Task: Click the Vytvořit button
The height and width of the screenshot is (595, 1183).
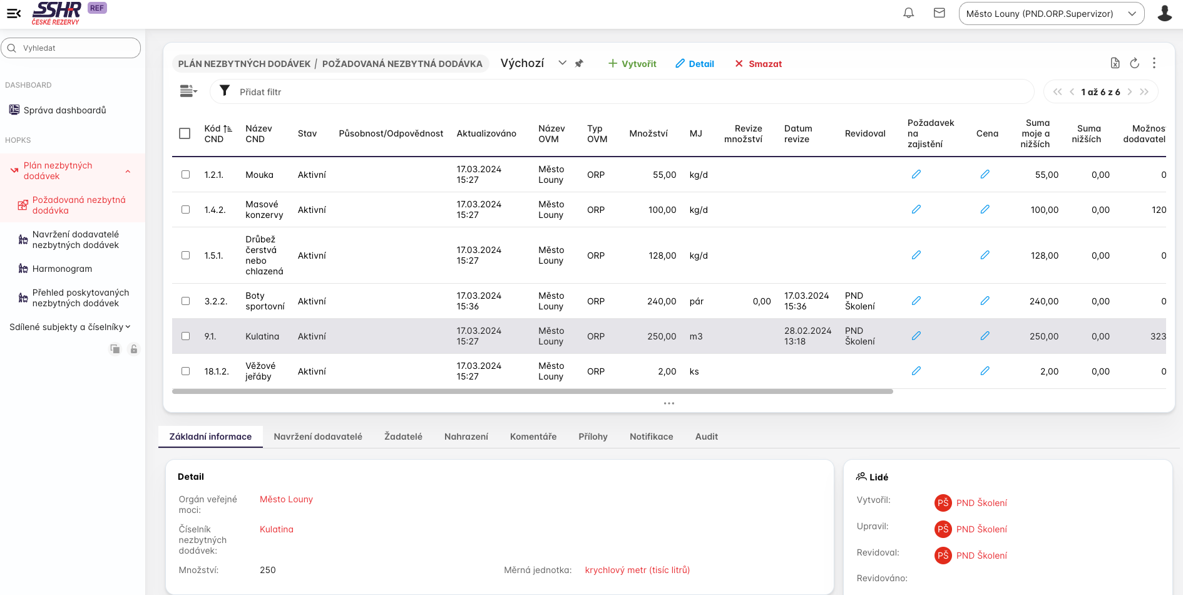Action: coord(632,64)
